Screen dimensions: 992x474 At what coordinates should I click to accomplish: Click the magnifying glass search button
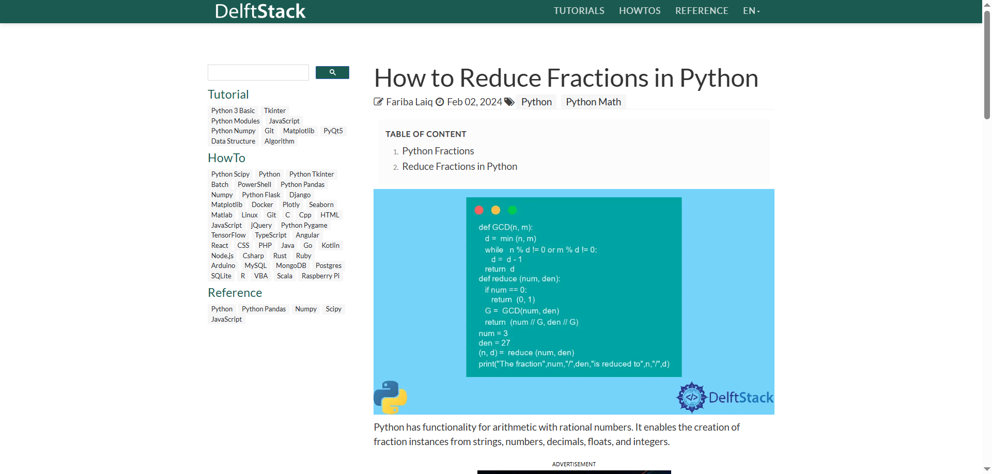[x=332, y=73]
